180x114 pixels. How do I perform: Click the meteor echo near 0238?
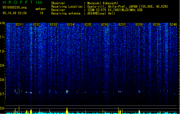(139, 91)
